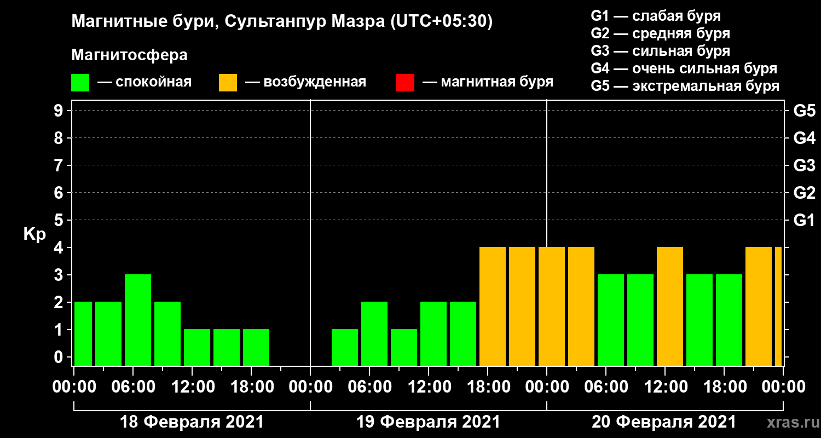This screenshot has height=438, width=821.
Task: Click 'G2 — средняя буря' legend line
Action: pyautogui.click(x=660, y=33)
